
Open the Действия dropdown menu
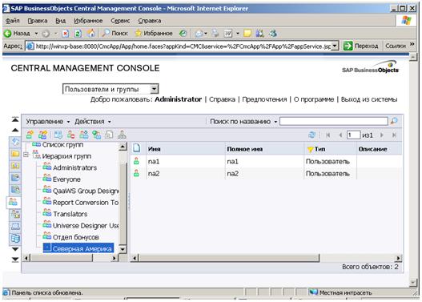pos(93,122)
